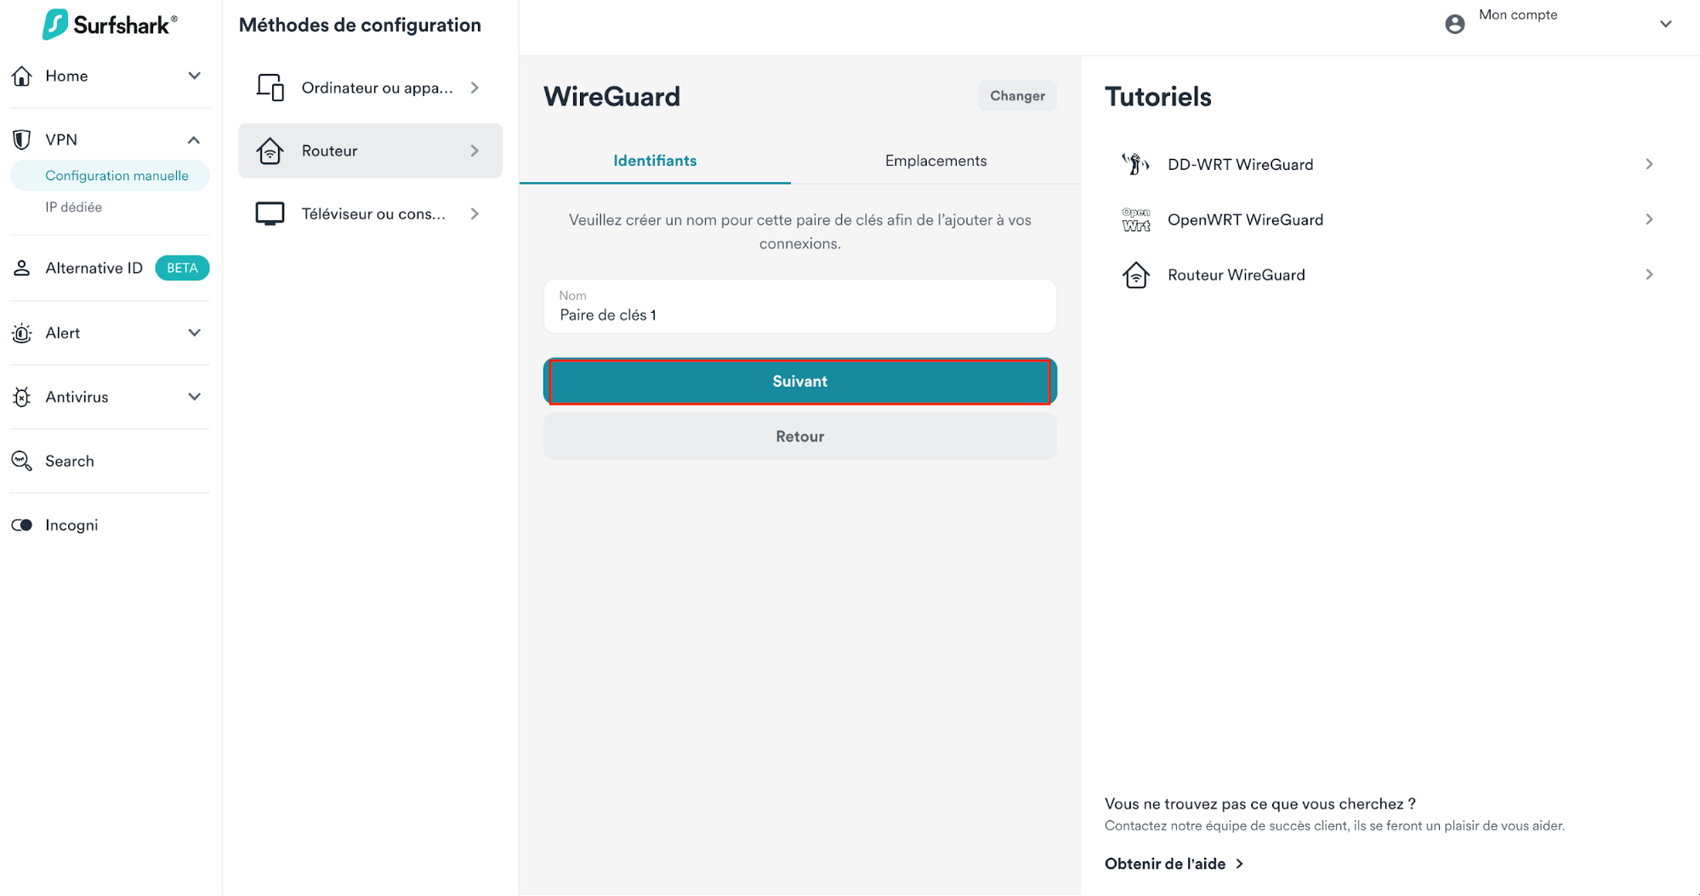Click the BETA badge
Screen dimensions: 1700x896
click(182, 268)
